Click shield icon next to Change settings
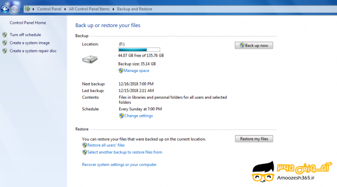The width and height of the screenshot is (337, 187). pos(121,116)
